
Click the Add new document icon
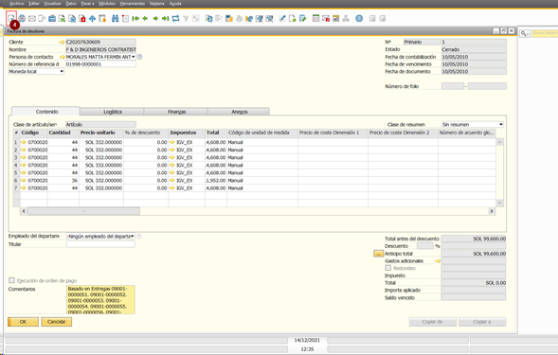(x=125, y=18)
